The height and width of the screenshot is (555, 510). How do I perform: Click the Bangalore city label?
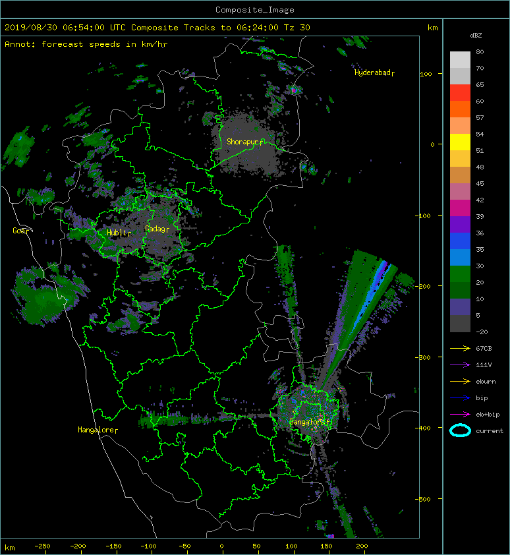tap(311, 422)
